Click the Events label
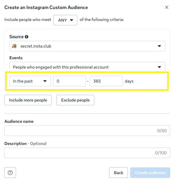174x182 pixels. tap(16, 58)
